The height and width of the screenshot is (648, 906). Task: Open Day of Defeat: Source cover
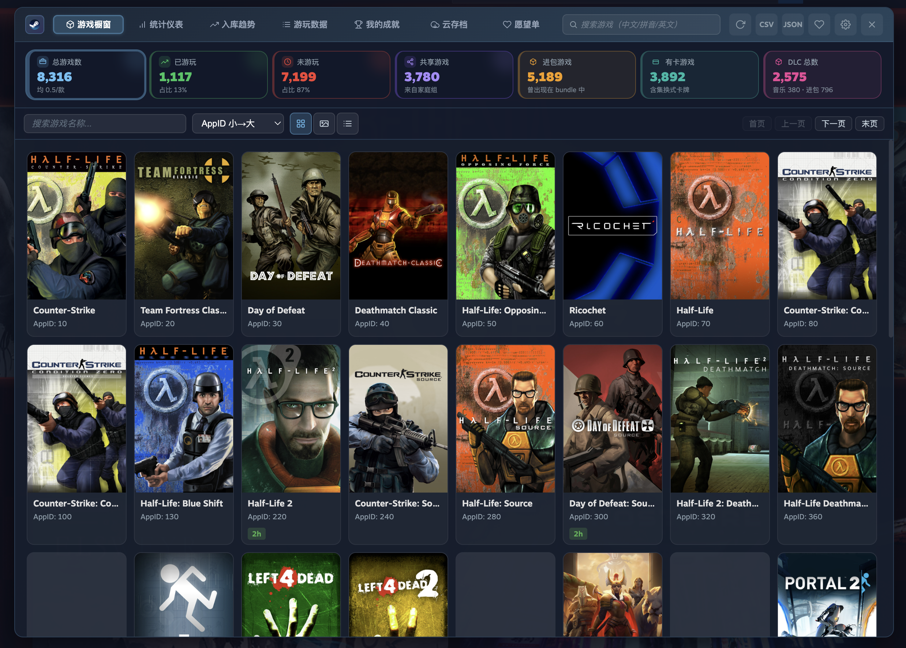[x=613, y=419]
